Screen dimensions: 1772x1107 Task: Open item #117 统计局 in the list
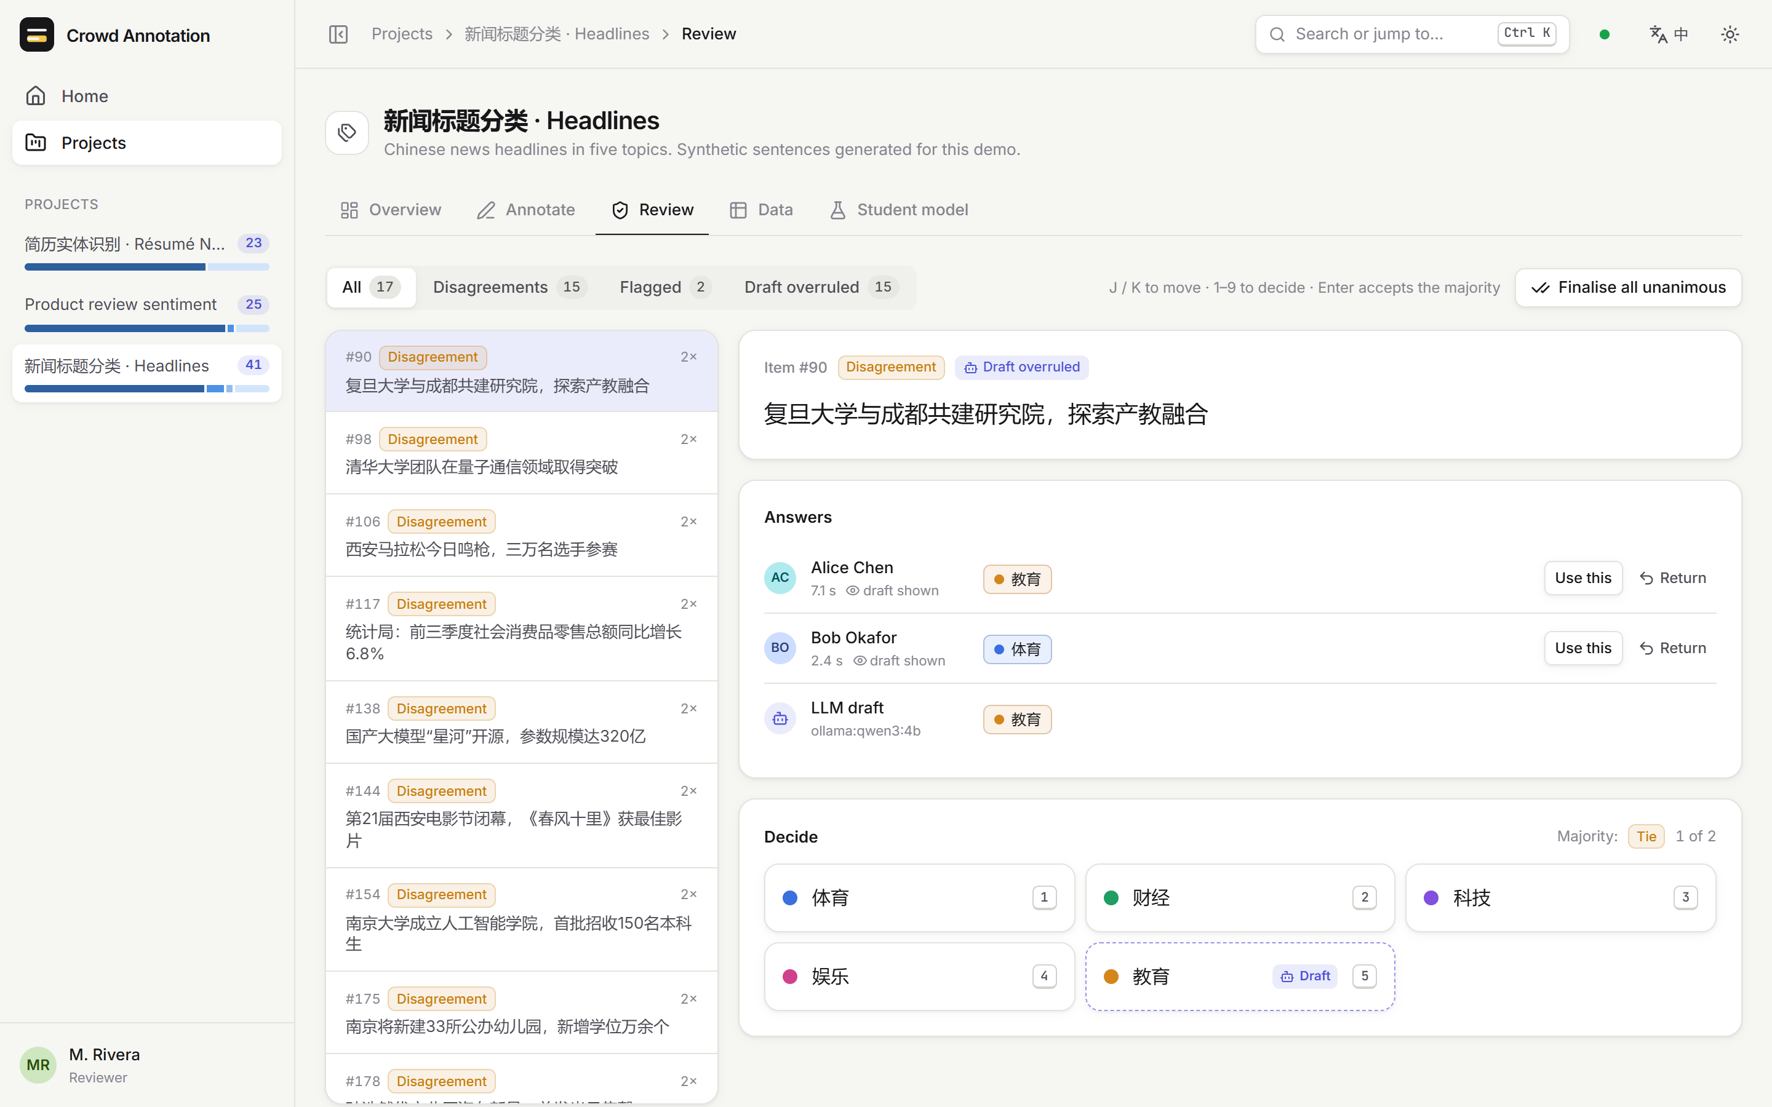pos(521,629)
